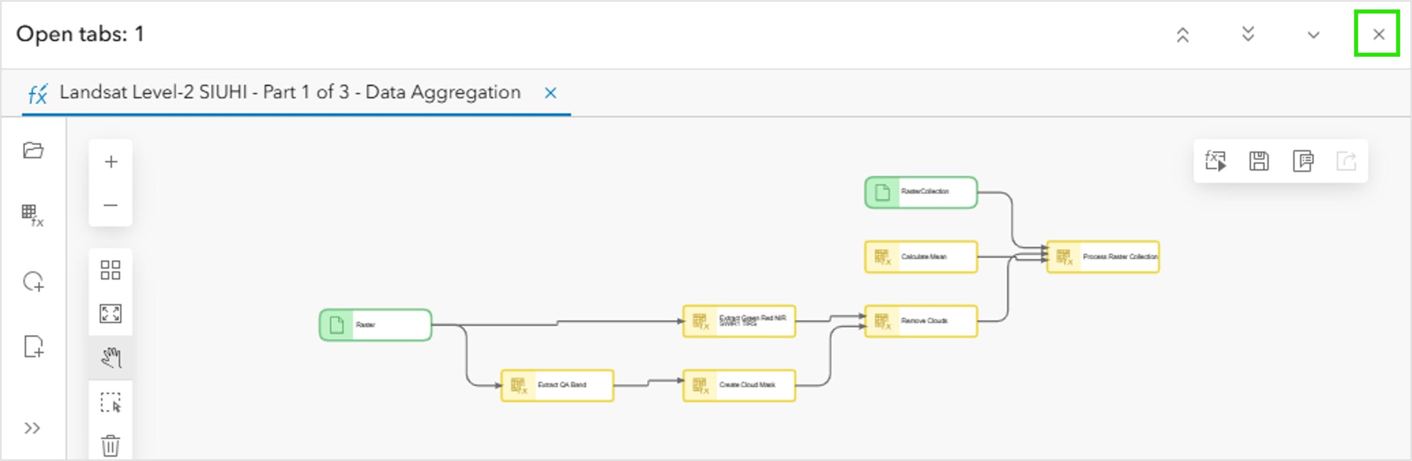Click the double up chevron in header
The height and width of the screenshot is (461, 1412).
click(1183, 35)
